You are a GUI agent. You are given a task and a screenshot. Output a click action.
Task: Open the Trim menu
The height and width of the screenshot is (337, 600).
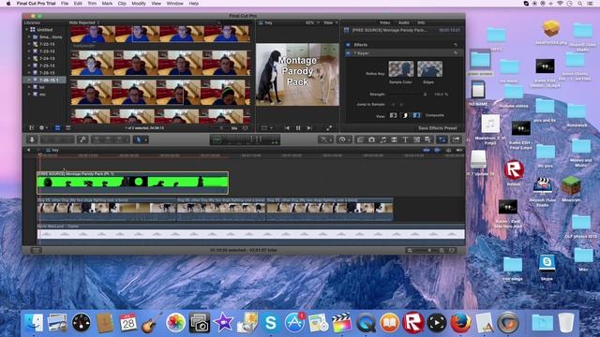[x=92, y=4]
